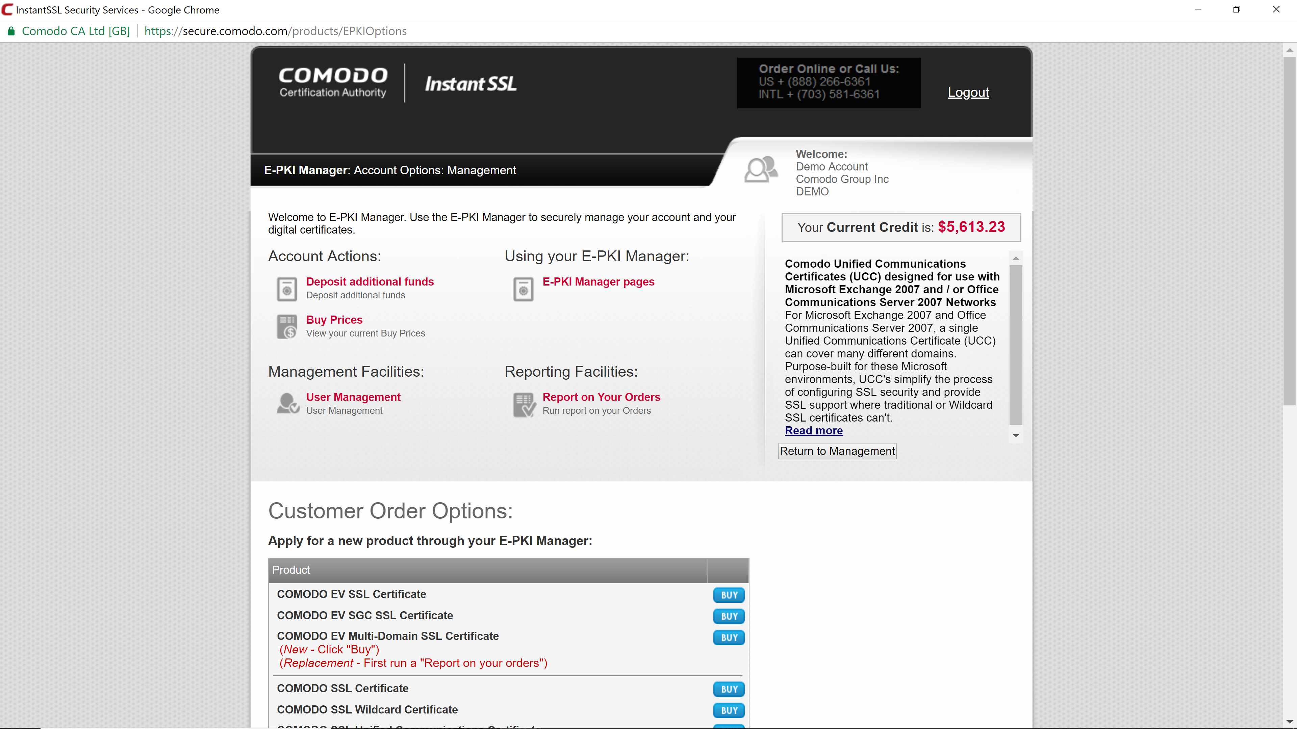Buy the COMODO EV SGC SSL Certificate
Viewport: 1297px width, 729px height.
[x=729, y=616]
